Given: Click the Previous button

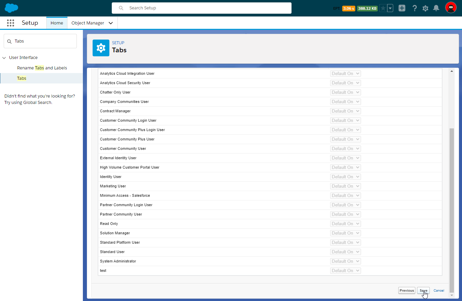Looking at the screenshot, I should click(x=407, y=291).
